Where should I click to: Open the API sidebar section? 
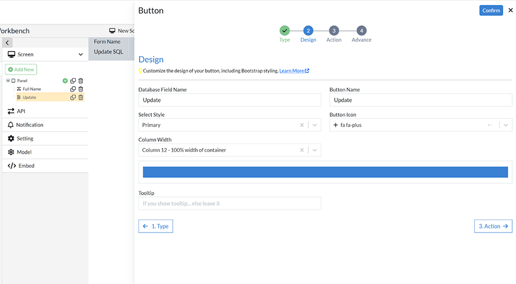point(21,111)
